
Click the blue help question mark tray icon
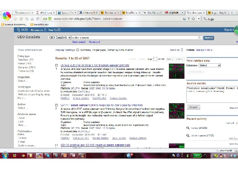pos(178,156)
